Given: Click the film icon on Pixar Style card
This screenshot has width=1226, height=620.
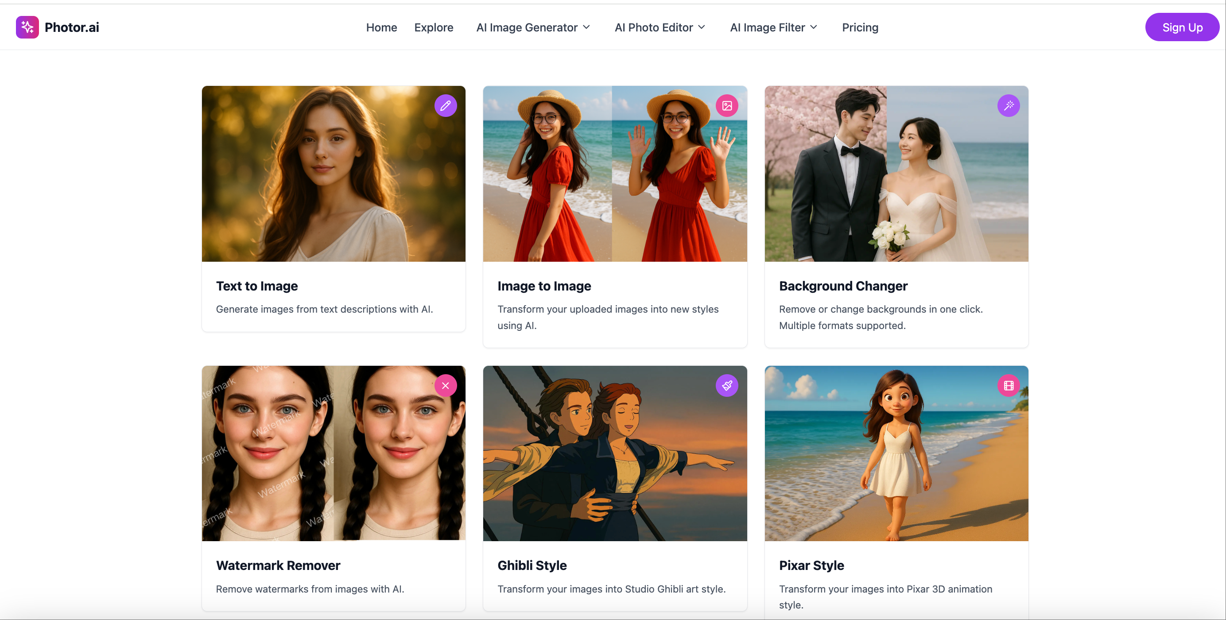Looking at the screenshot, I should (1009, 385).
